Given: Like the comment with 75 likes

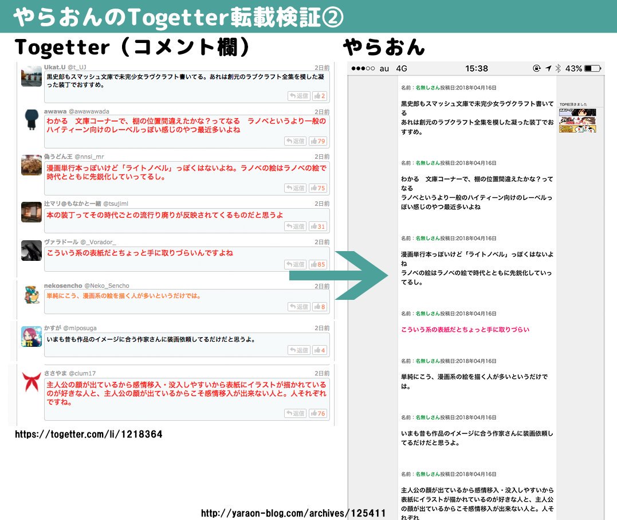Looking at the screenshot, I should click(x=317, y=188).
